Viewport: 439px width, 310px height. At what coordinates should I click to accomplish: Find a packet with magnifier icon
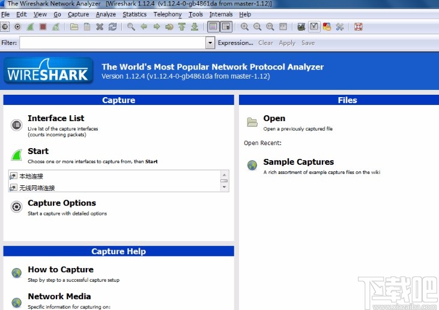(x=131, y=27)
